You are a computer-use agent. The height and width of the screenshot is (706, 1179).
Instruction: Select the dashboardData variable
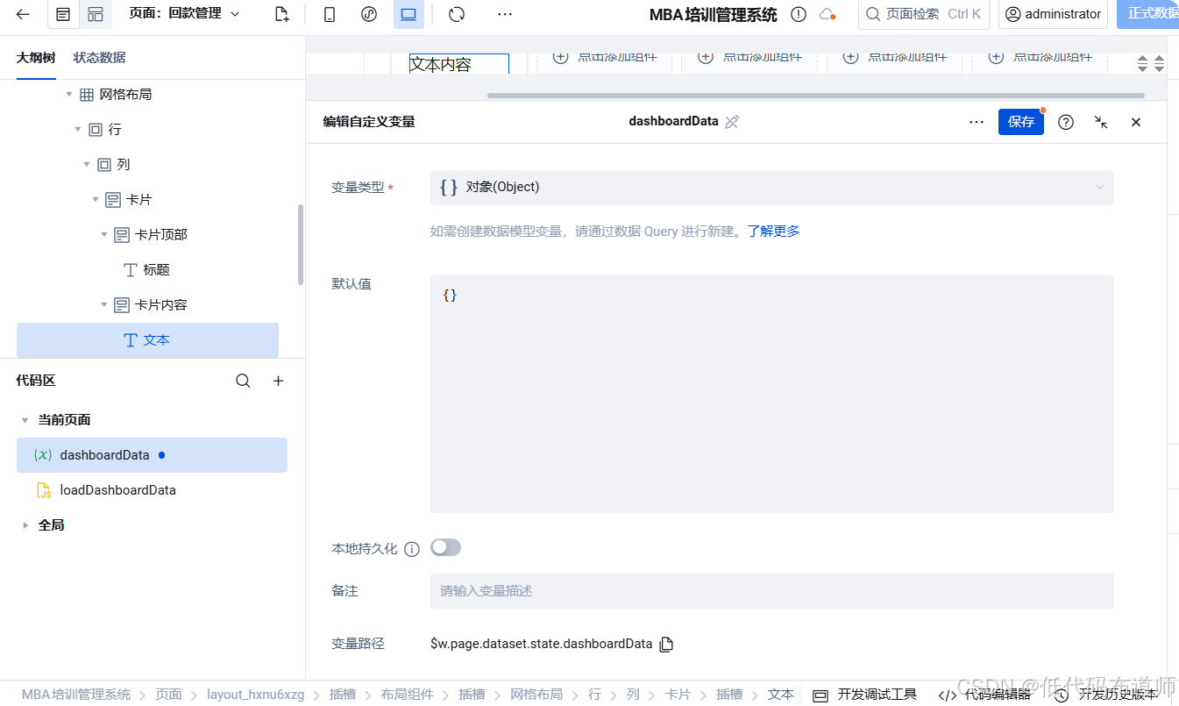152,455
